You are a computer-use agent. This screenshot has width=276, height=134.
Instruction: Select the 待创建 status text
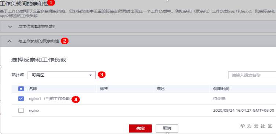219,99
